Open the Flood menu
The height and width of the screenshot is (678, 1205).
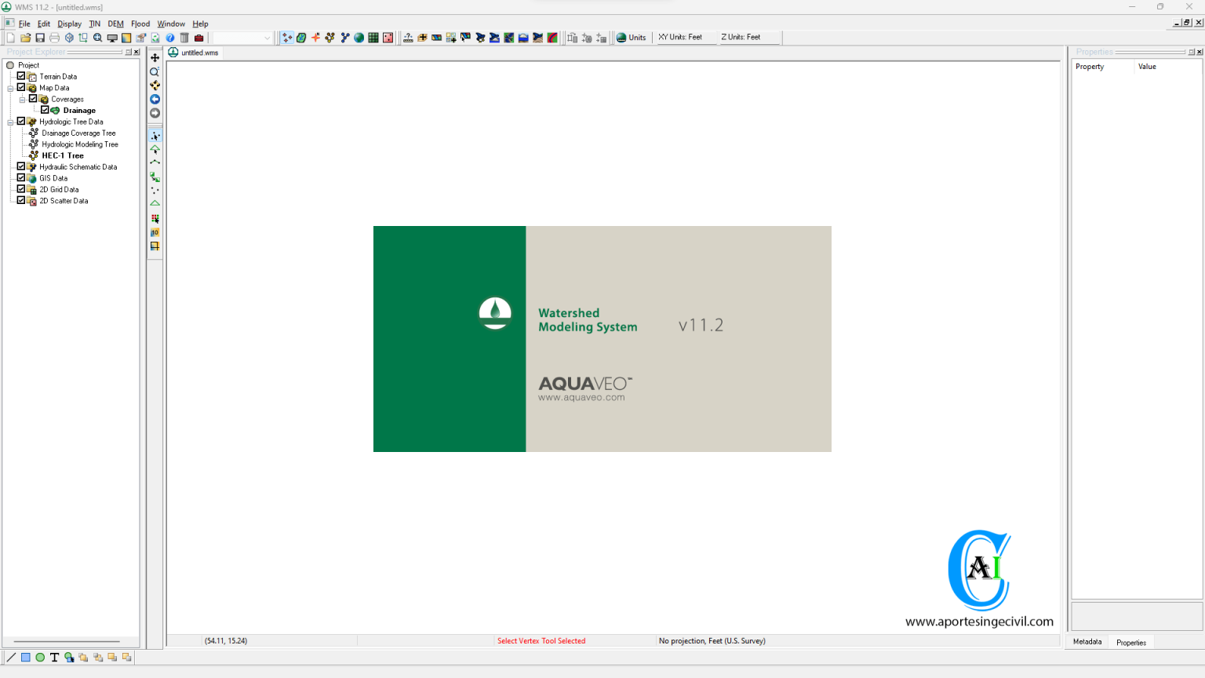point(140,24)
